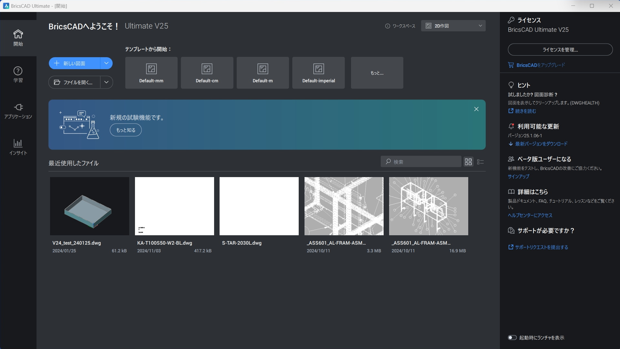Click the ファイルを開く open file button
Viewport: 620px width, 349px height.
point(75,82)
